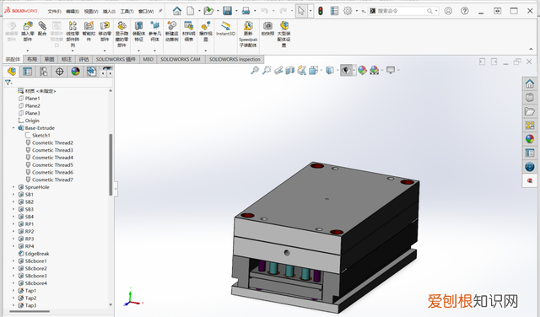The image size is (540, 317).
Task: Click the 搜索命令 search commands field
Action: click(x=400, y=11)
